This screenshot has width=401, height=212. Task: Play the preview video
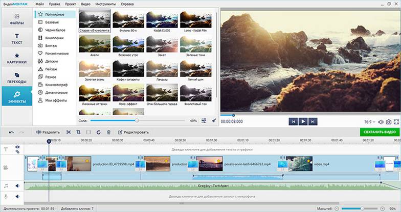click(303, 121)
